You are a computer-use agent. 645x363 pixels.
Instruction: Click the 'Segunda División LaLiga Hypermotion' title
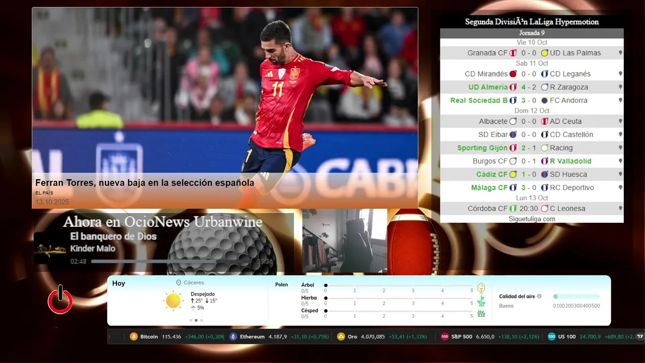click(532, 22)
